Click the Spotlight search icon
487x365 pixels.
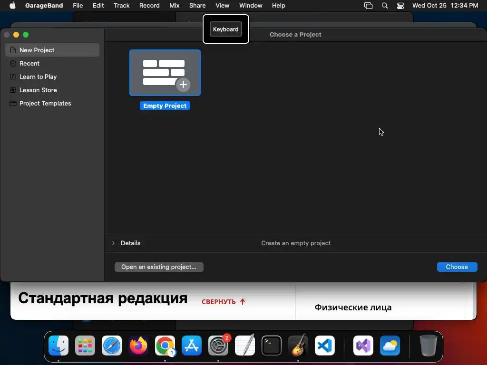[x=384, y=6]
